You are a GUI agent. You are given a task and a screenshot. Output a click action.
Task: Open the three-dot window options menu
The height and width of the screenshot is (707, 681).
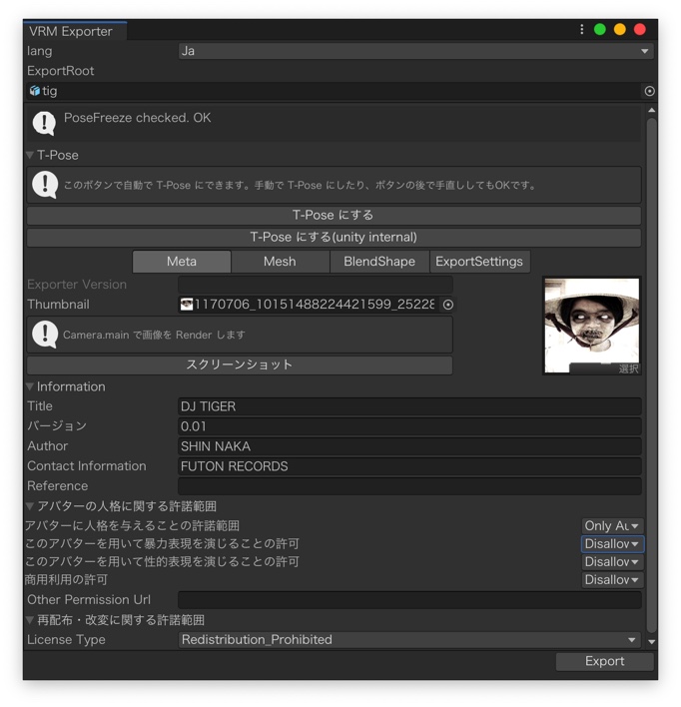coord(582,30)
